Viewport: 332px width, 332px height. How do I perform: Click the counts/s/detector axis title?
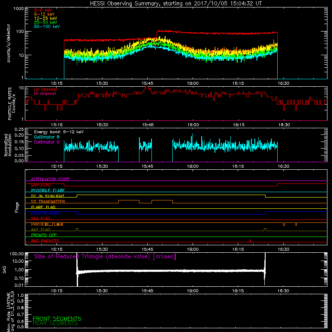point(8,43)
